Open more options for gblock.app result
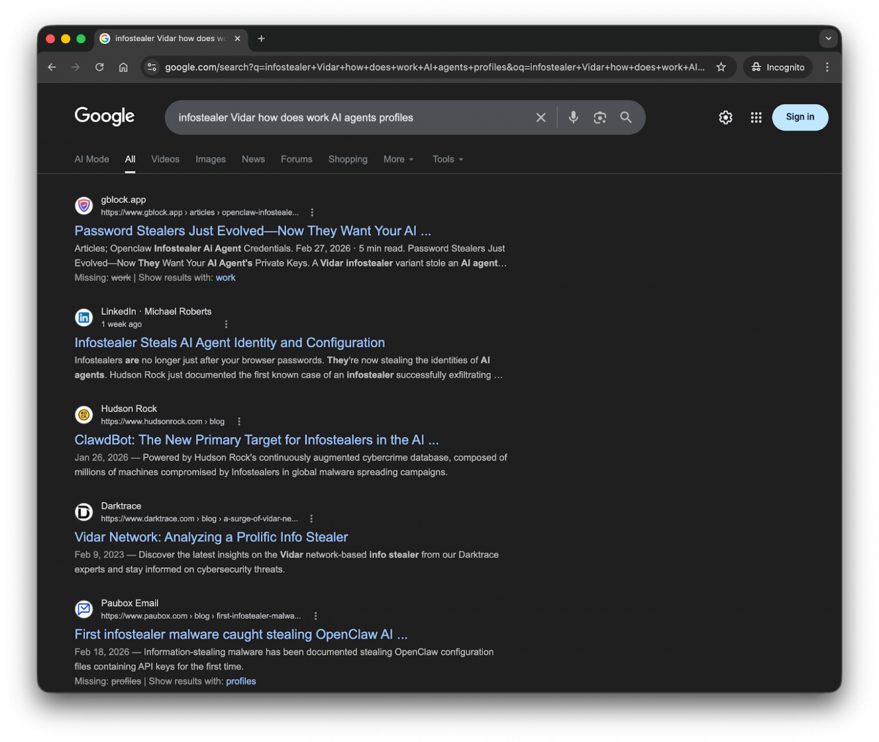879x742 pixels. coord(312,213)
